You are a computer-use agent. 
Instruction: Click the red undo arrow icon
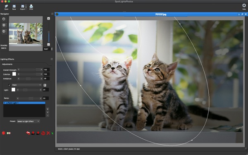[28, 133]
